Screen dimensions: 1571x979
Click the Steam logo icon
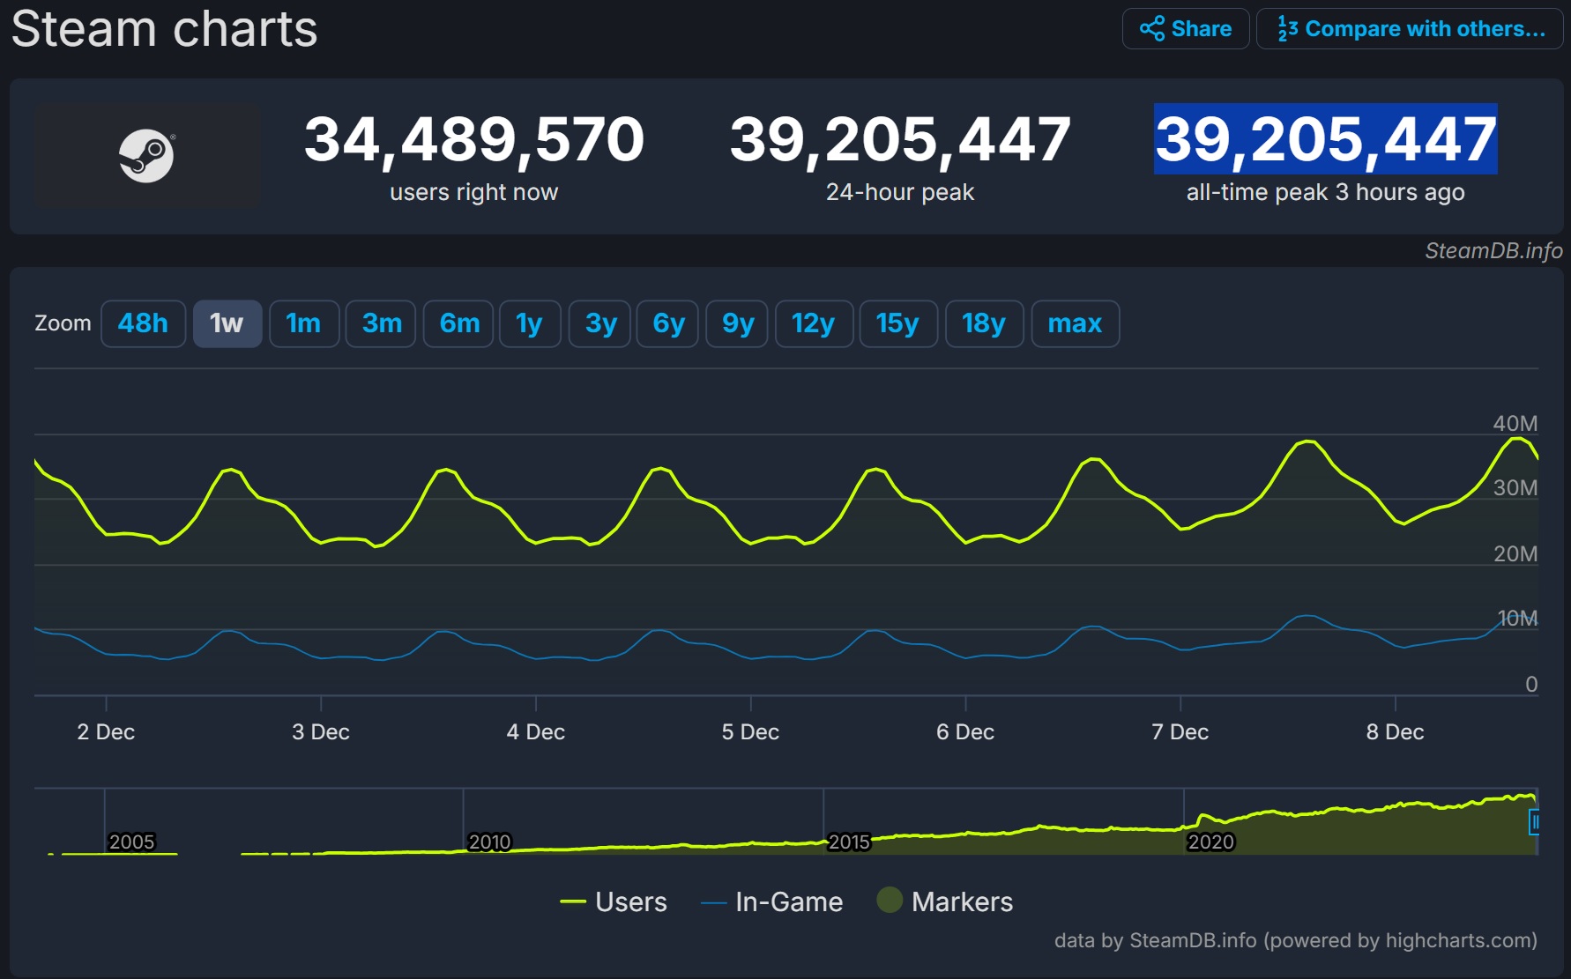tap(146, 155)
